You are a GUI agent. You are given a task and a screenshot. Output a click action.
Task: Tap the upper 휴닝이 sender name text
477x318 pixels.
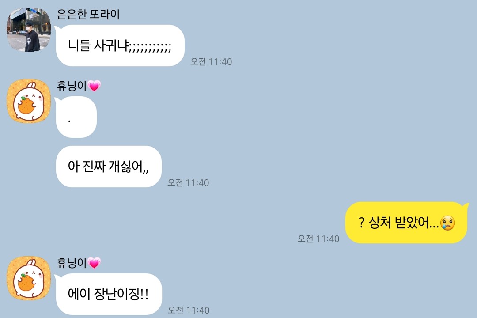(x=72, y=86)
